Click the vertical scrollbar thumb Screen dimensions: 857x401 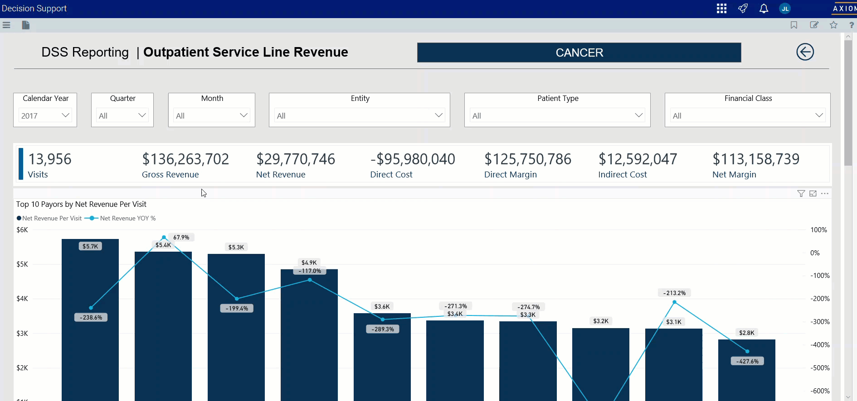(x=848, y=103)
